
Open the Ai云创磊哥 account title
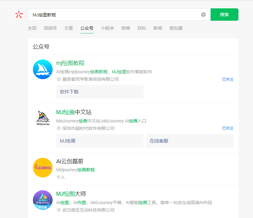pos(70,161)
